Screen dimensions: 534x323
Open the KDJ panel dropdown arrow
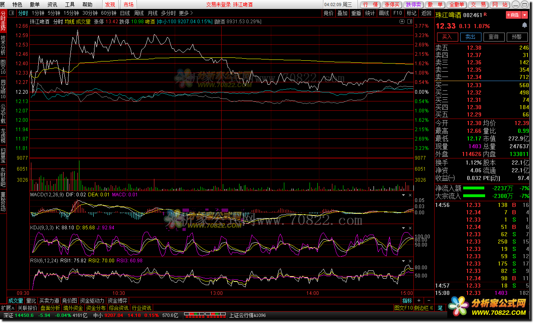(x=404, y=228)
